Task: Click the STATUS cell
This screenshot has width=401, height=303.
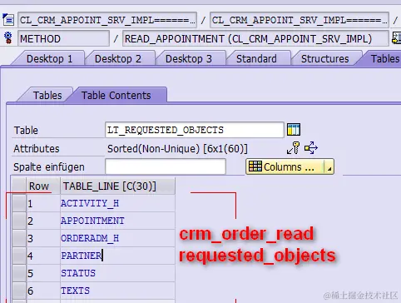Action: pyautogui.click(x=117, y=273)
